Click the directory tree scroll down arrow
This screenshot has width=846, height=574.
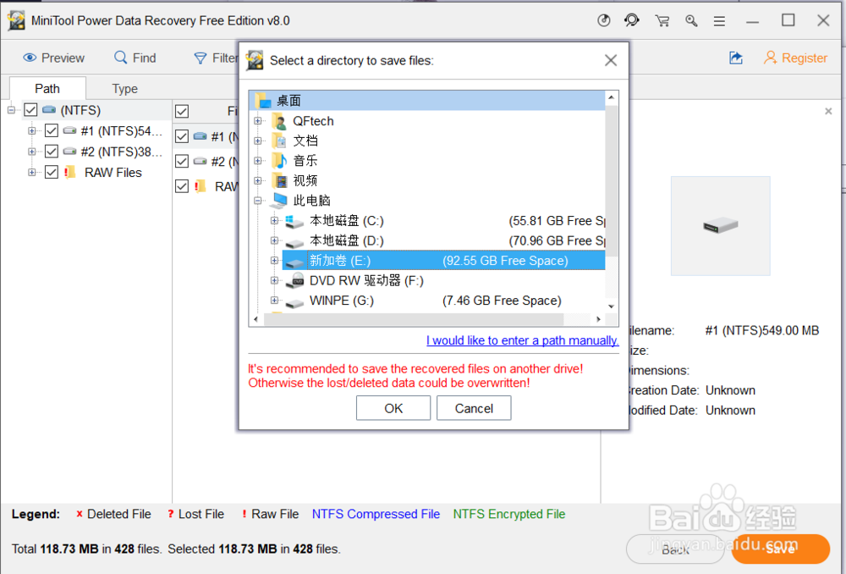(x=612, y=306)
